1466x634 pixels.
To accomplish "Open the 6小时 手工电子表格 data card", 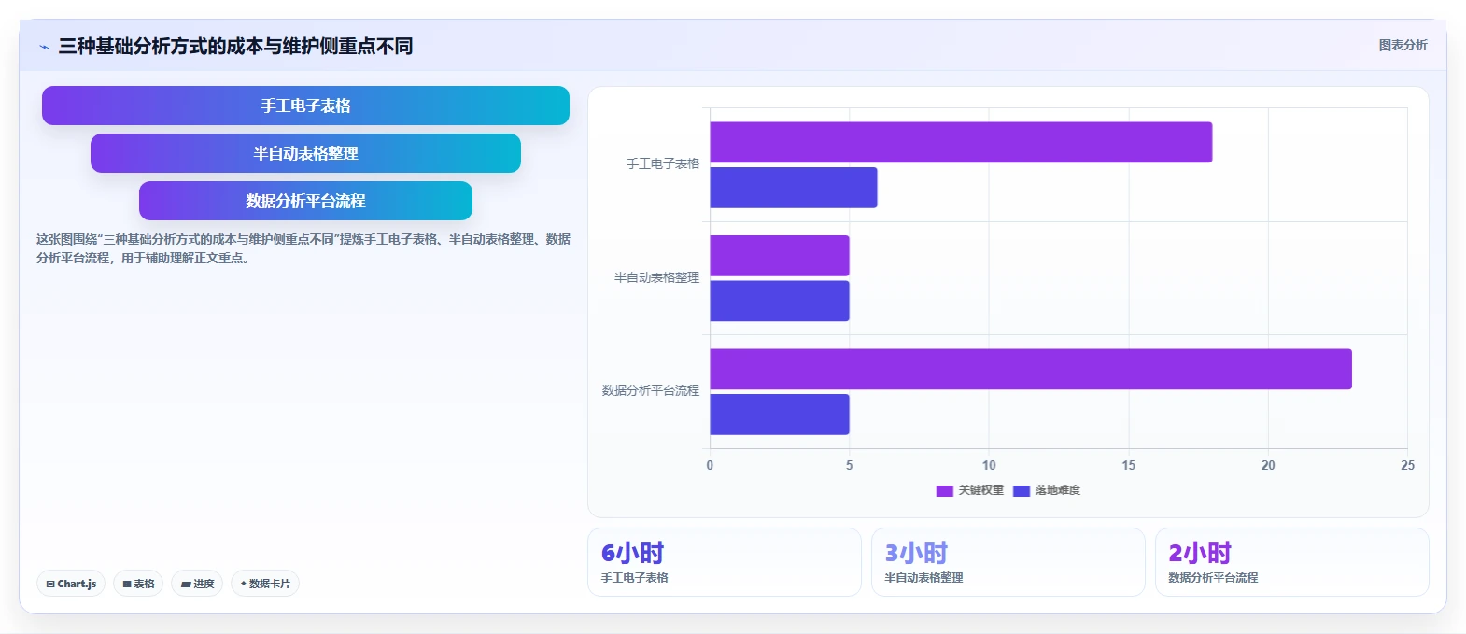I will [x=725, y=562].
